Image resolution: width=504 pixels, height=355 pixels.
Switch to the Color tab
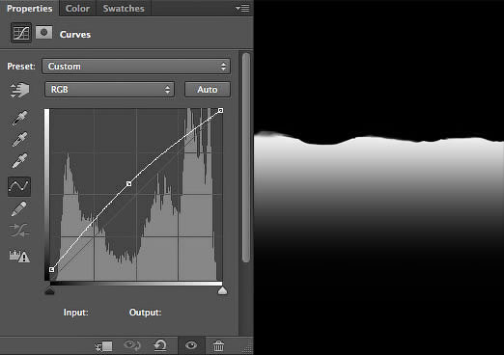point(77,9)
